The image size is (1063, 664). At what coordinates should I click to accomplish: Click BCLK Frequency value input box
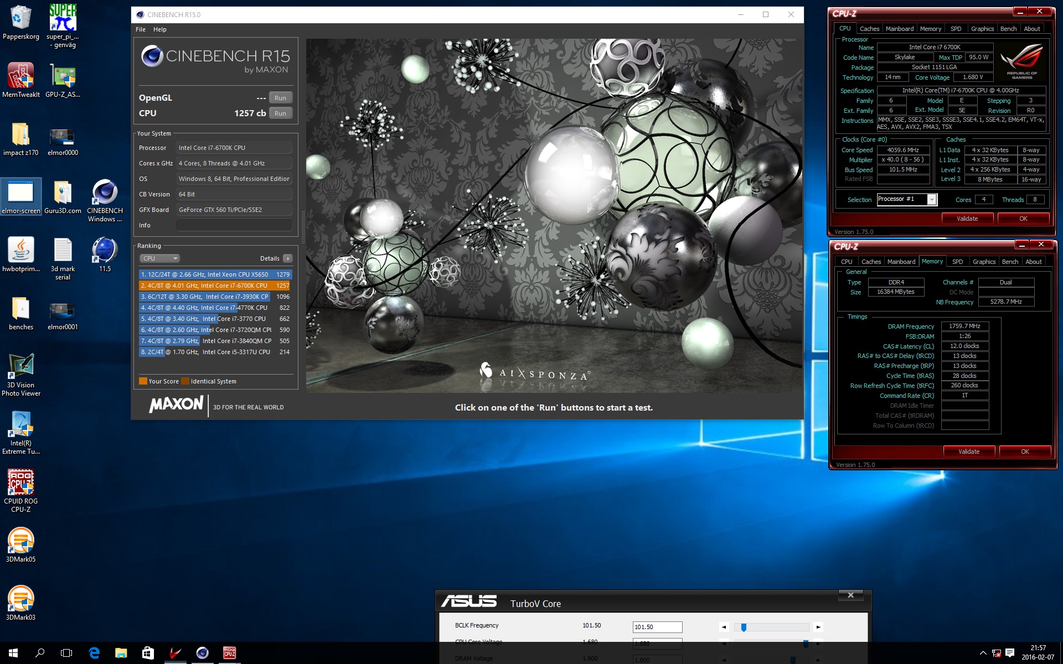[x=657, y=627]
